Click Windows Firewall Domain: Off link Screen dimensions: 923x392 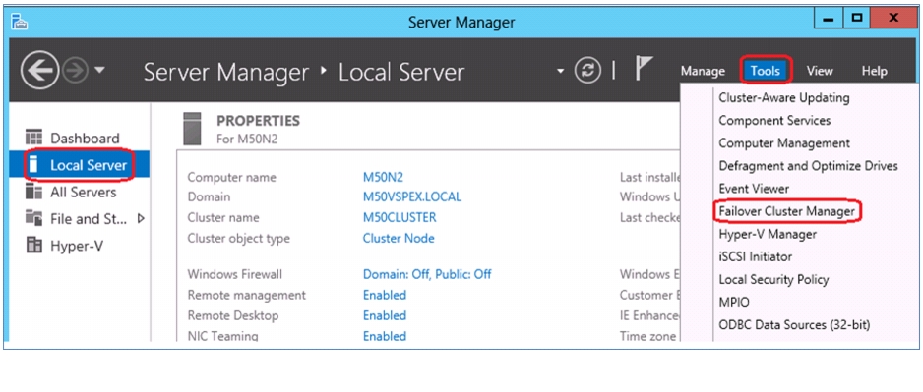pos(427,274)
